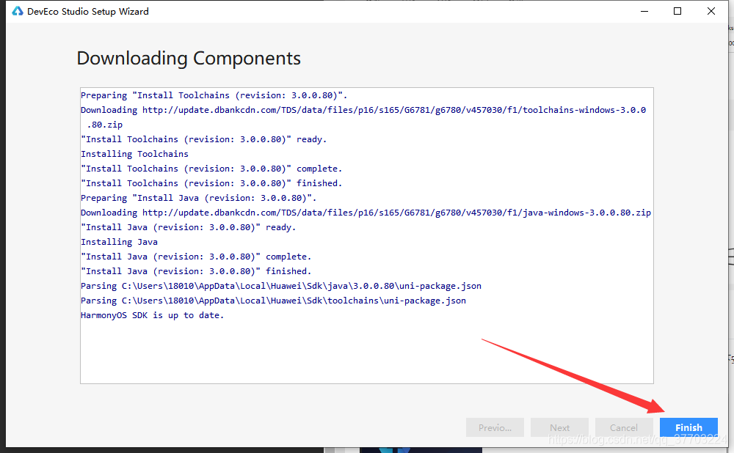Close the DevEco Studio Setup Wizard

click(711, 11)
